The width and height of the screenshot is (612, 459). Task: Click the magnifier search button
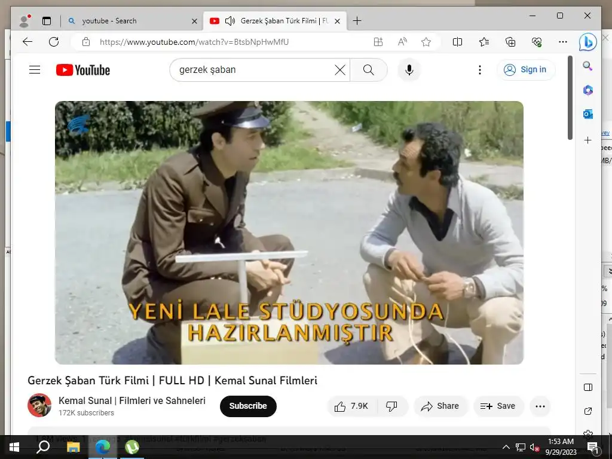368,70
